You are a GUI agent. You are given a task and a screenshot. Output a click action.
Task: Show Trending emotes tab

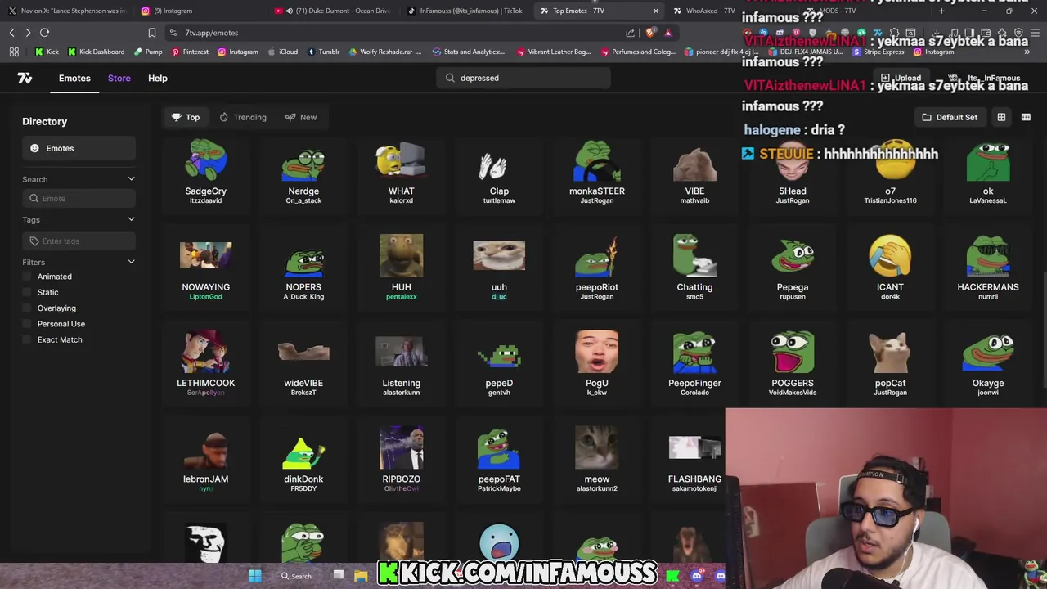(x=243, y=117)
